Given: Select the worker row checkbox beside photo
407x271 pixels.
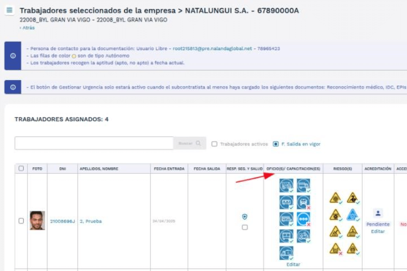Looking at the screenshot, I should click(21, 221).
